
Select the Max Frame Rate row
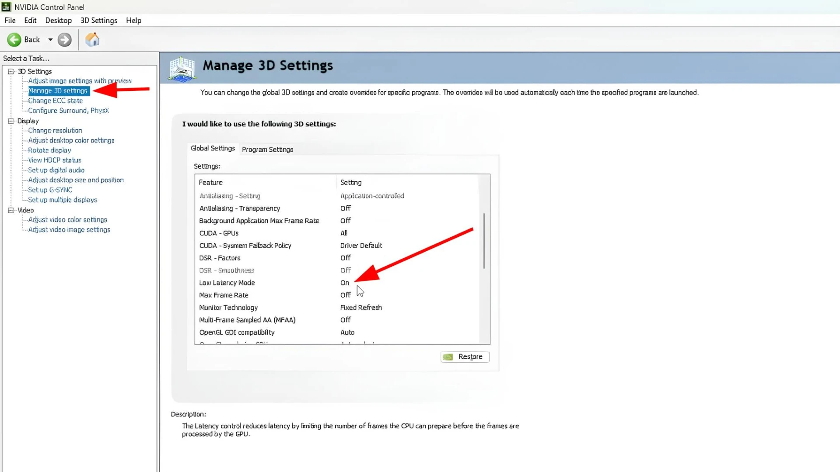tap(337, 295)
